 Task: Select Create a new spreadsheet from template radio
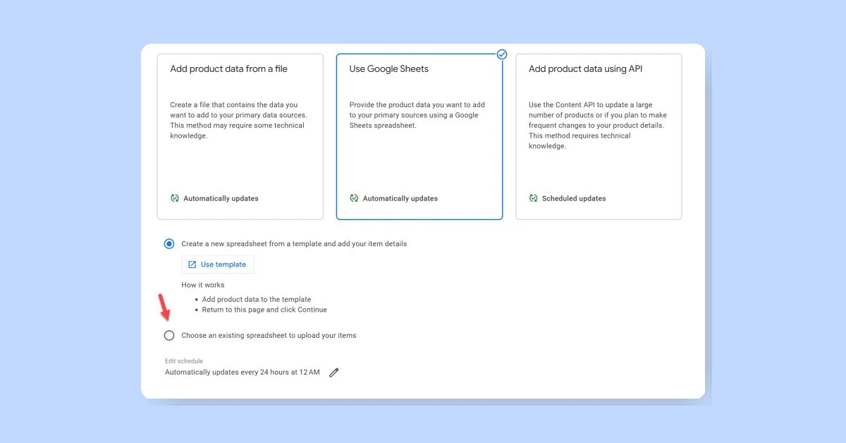click(169, 243)
